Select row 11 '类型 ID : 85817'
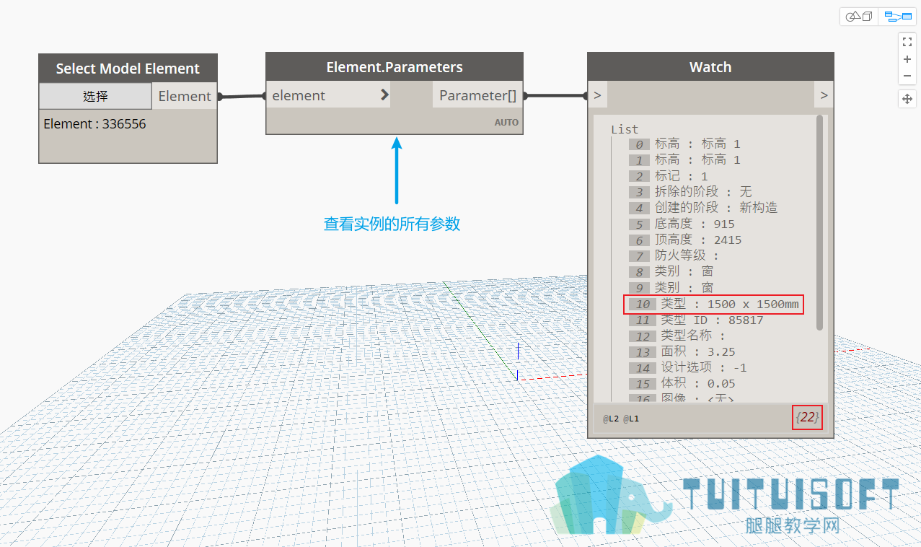 [x=696, y=320]
